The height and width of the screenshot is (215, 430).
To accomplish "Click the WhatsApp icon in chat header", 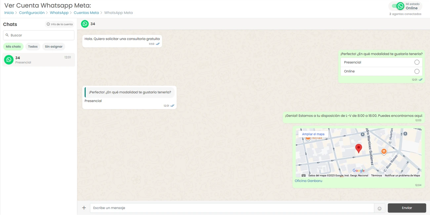I will point(85,24).
